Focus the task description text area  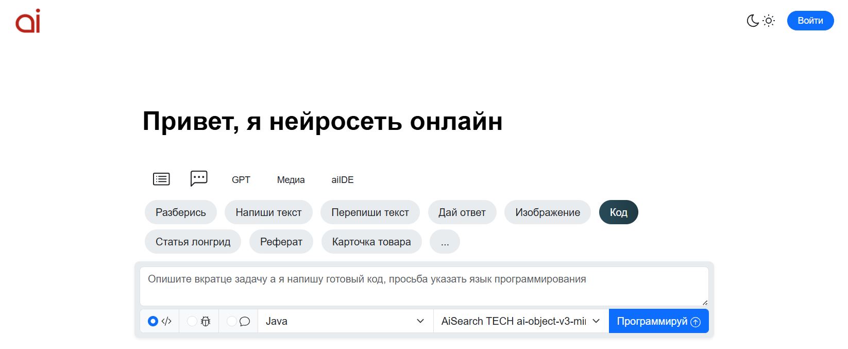(x=424, y=286)
